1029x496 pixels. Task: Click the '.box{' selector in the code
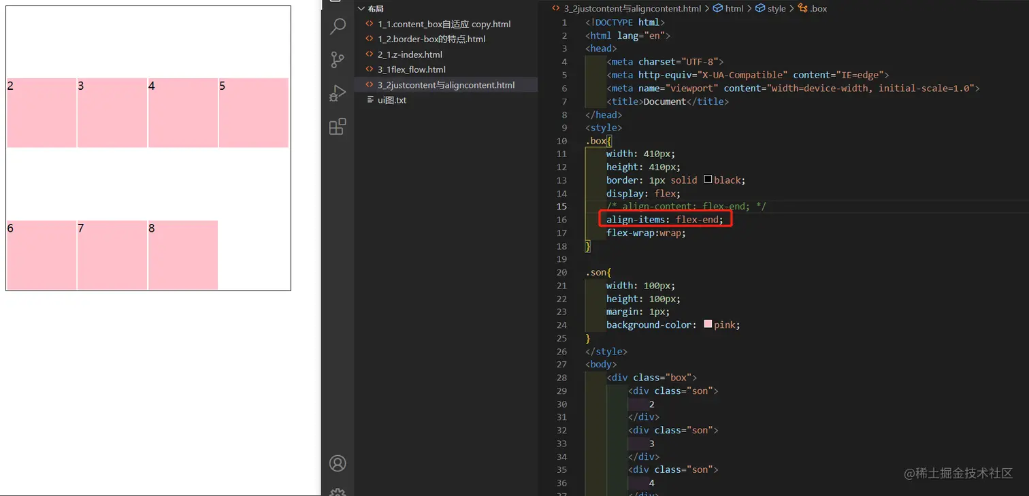[x=599, y=141]
